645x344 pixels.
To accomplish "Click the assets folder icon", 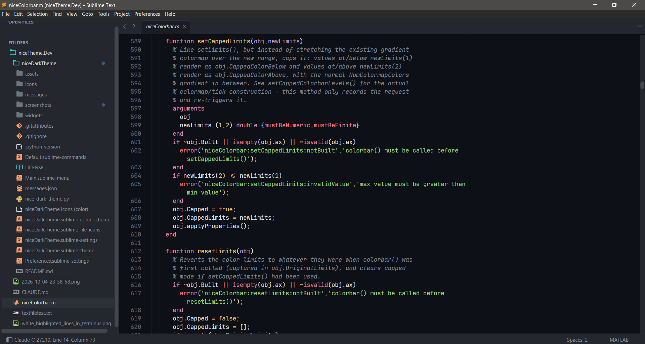I will (x=19, y=73).
